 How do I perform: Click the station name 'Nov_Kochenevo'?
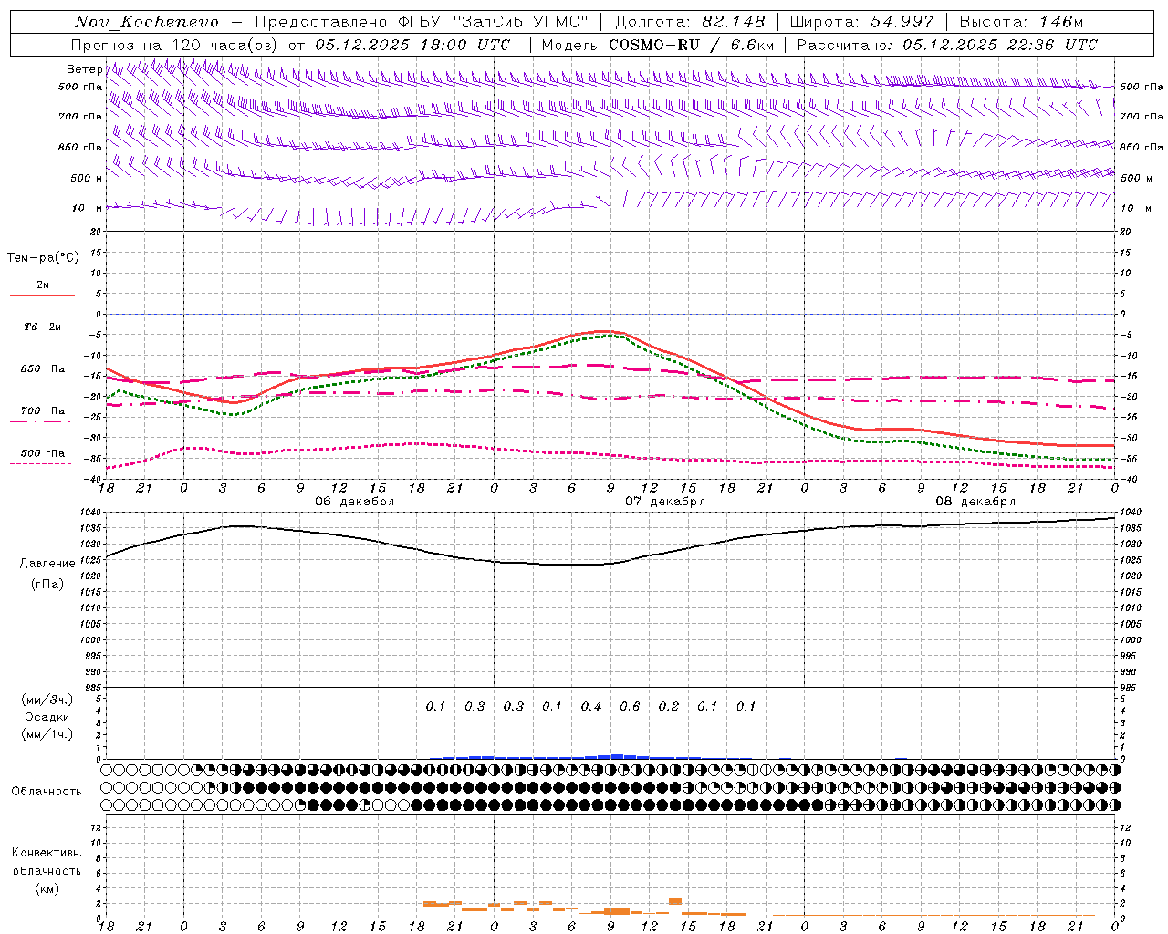[x=147, y=22]
